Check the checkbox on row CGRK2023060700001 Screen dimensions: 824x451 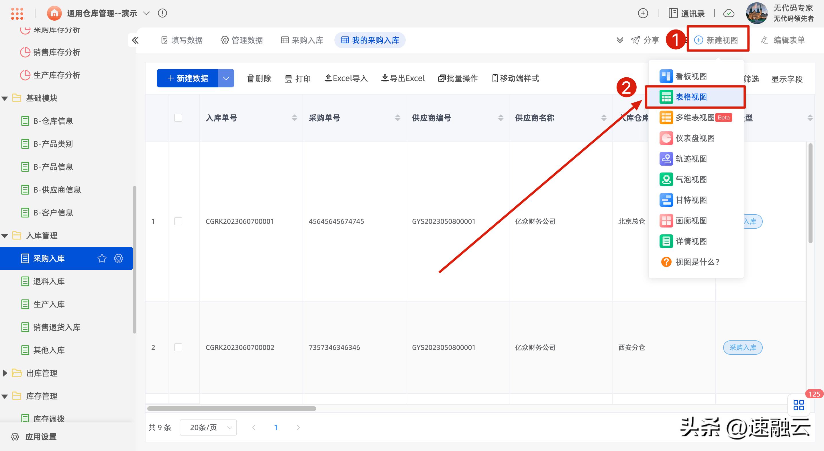[178, 221]
